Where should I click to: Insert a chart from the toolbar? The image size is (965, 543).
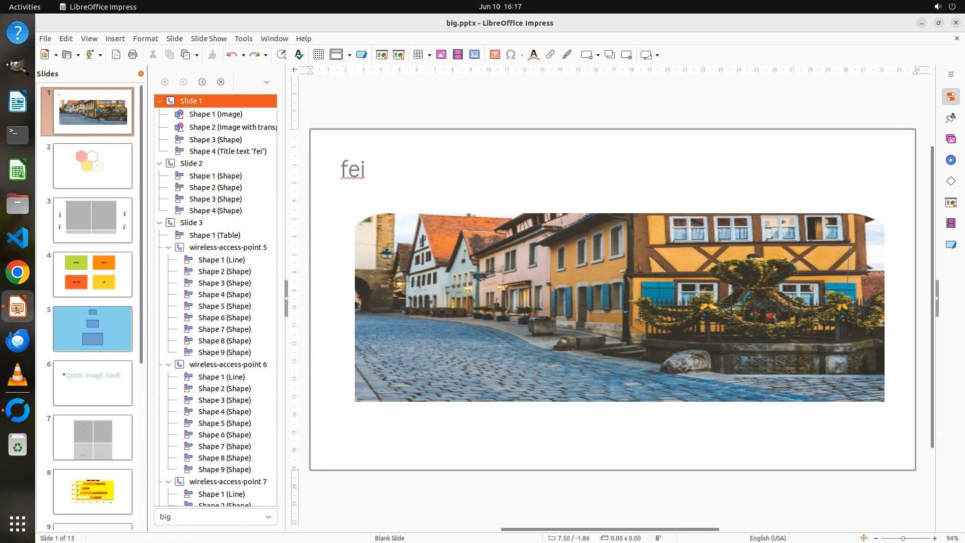(474, 55)
